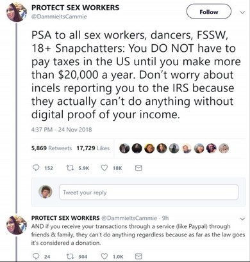250x262 pixels.
Task: Expand the chevron menu beside Follow
Action: click(242, 12)
